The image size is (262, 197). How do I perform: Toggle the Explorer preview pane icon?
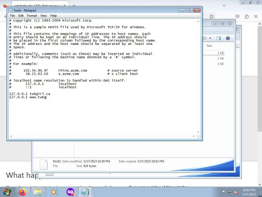pyautogui.click(x=219, y=38)
